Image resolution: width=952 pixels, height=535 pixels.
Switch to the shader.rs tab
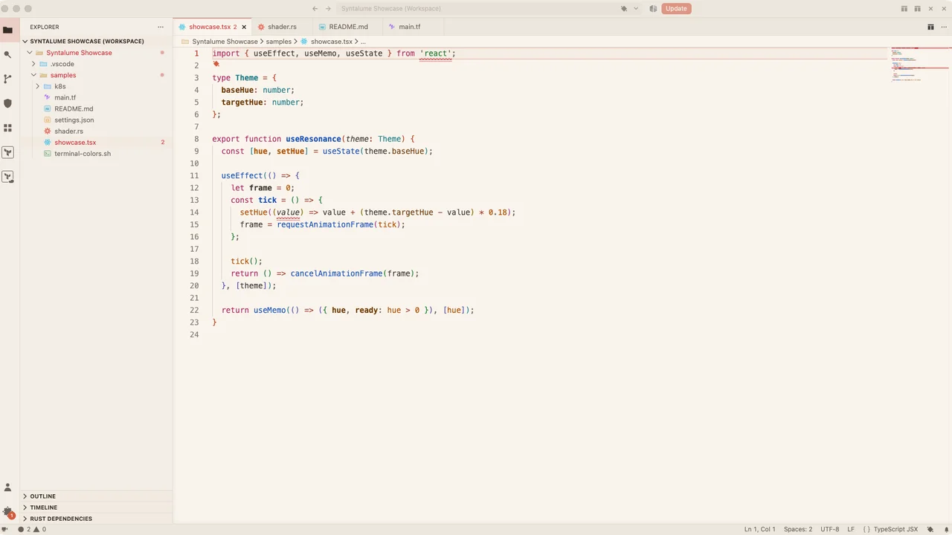pos(282,27)
